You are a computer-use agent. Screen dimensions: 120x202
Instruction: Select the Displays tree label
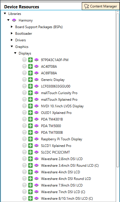[x=25, y=53]
